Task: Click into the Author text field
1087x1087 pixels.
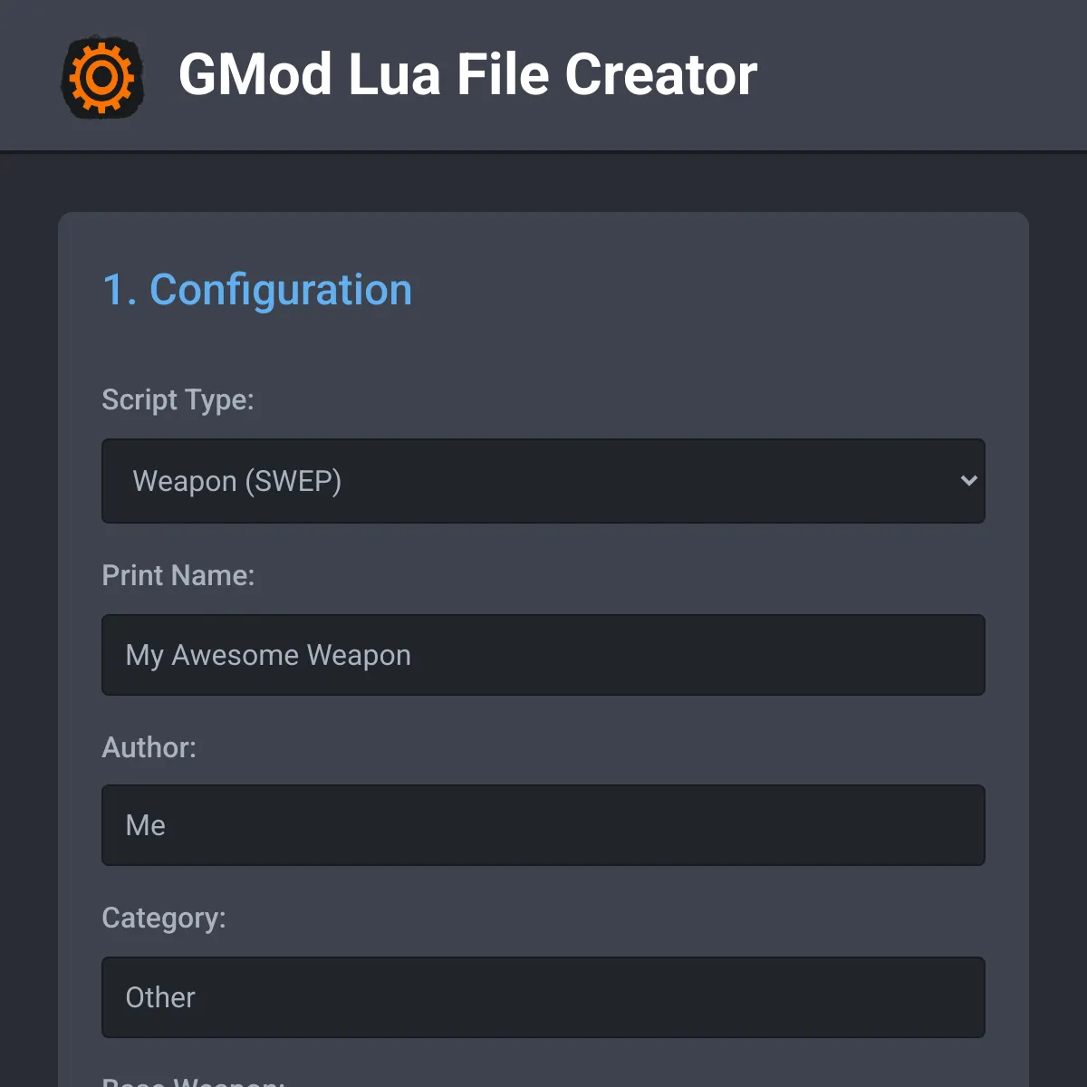Action: (543, 825)
